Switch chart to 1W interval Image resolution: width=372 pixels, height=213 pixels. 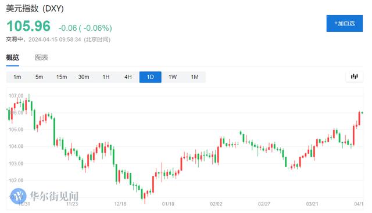click(x=173, y=77)
